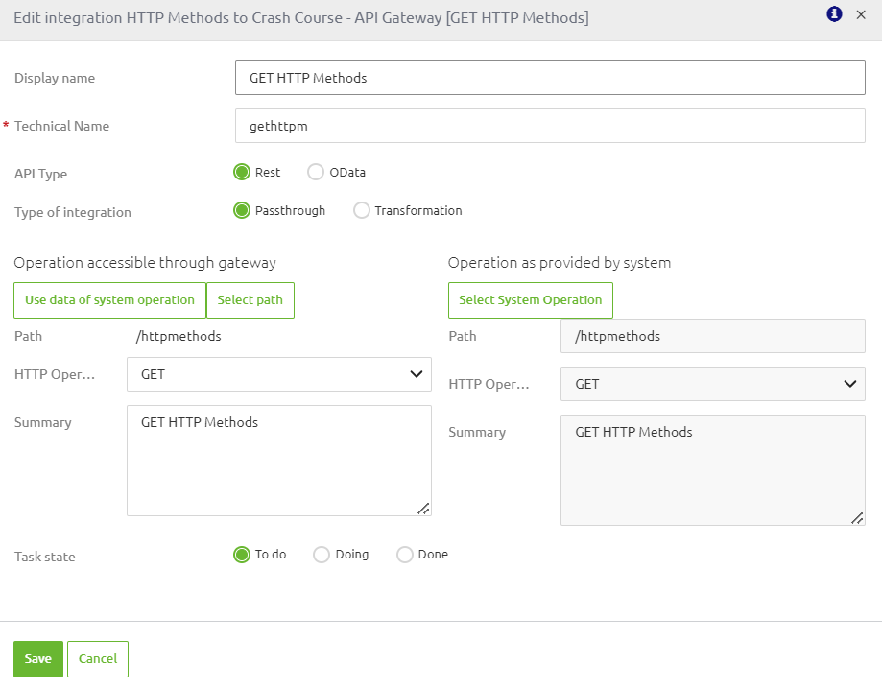The image size is (882, 689).
Task: Save the integration changes
Action: point(37,658)
